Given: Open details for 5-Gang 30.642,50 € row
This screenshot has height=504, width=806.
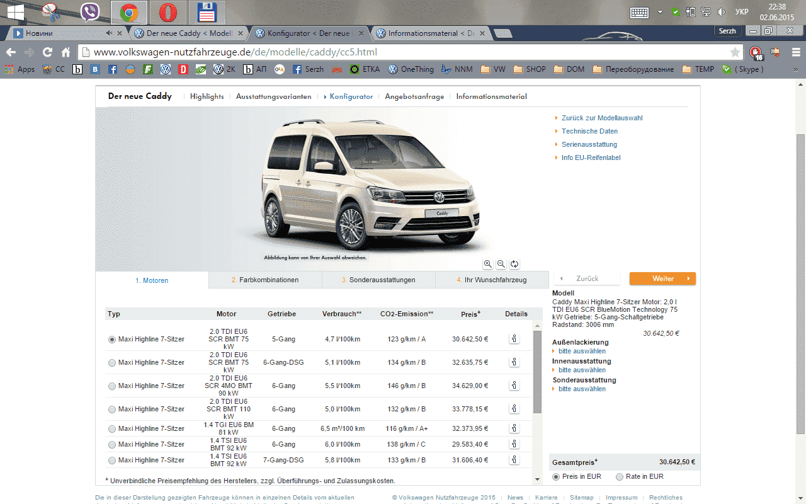Looking at the screenshot, I should tap(514, 339).
